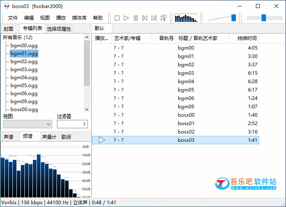The image size is (286, 207).
Task: Select bgm02 track in playlist
Action: (175, 64)
